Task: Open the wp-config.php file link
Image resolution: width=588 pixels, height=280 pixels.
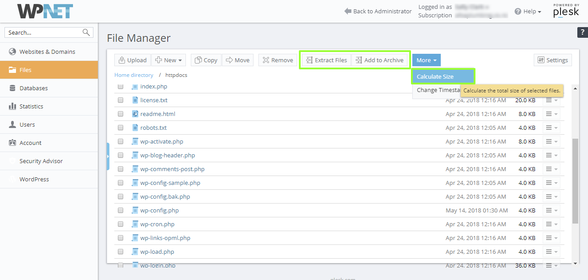Action: [159, 210]
